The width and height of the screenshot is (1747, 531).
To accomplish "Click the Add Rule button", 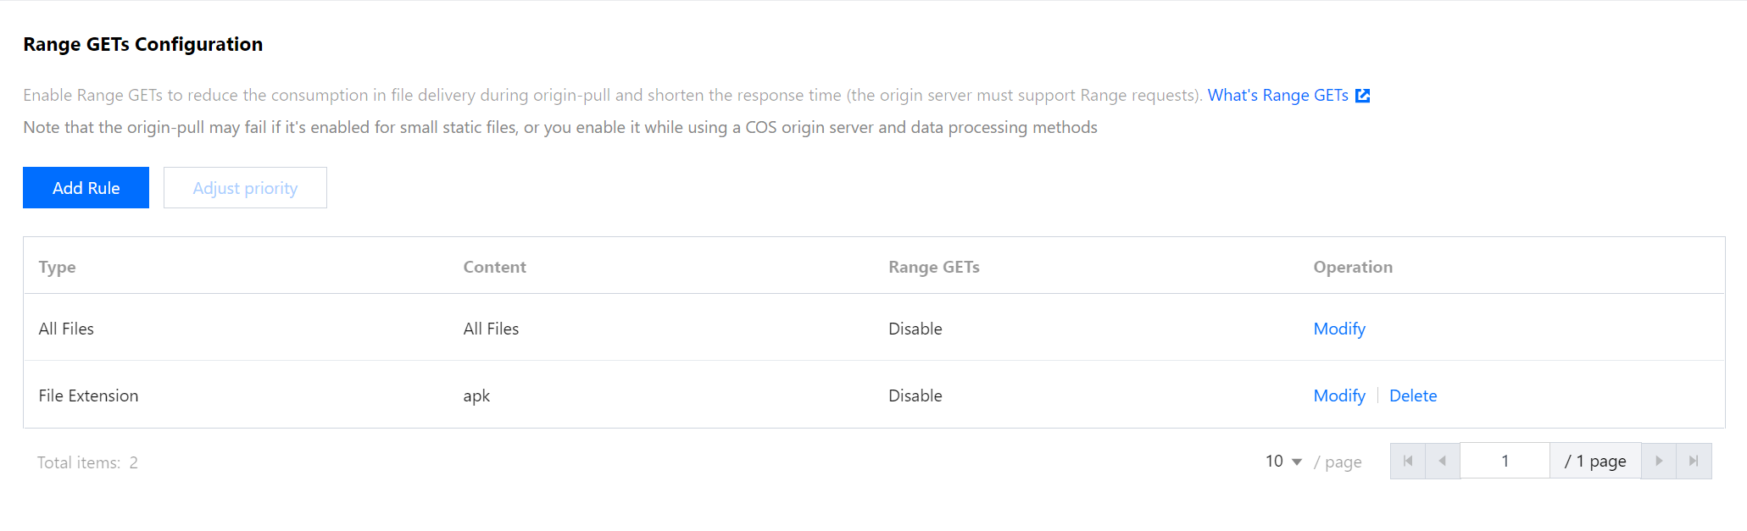I will (86, 188).
